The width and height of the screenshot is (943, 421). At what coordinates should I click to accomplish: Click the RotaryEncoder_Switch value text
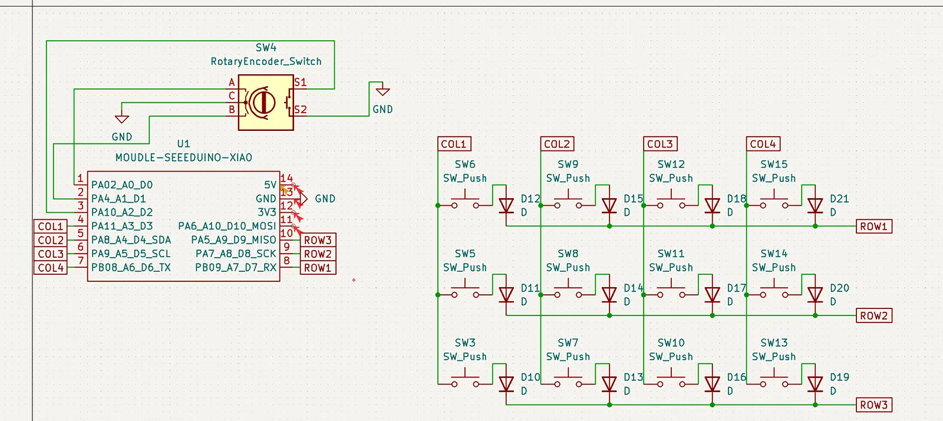266,61
